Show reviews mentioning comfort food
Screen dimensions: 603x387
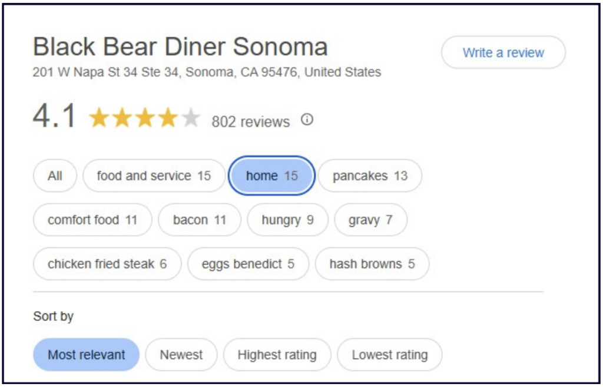[x=92, y=220]
